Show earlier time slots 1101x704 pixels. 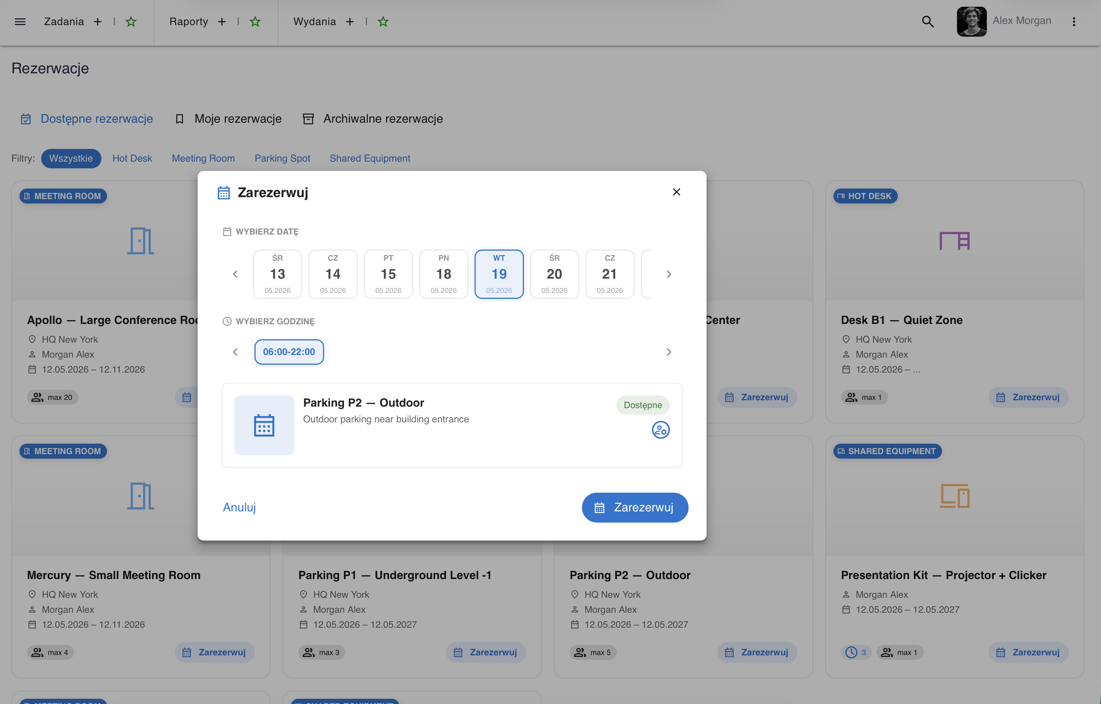click(235, 352)
